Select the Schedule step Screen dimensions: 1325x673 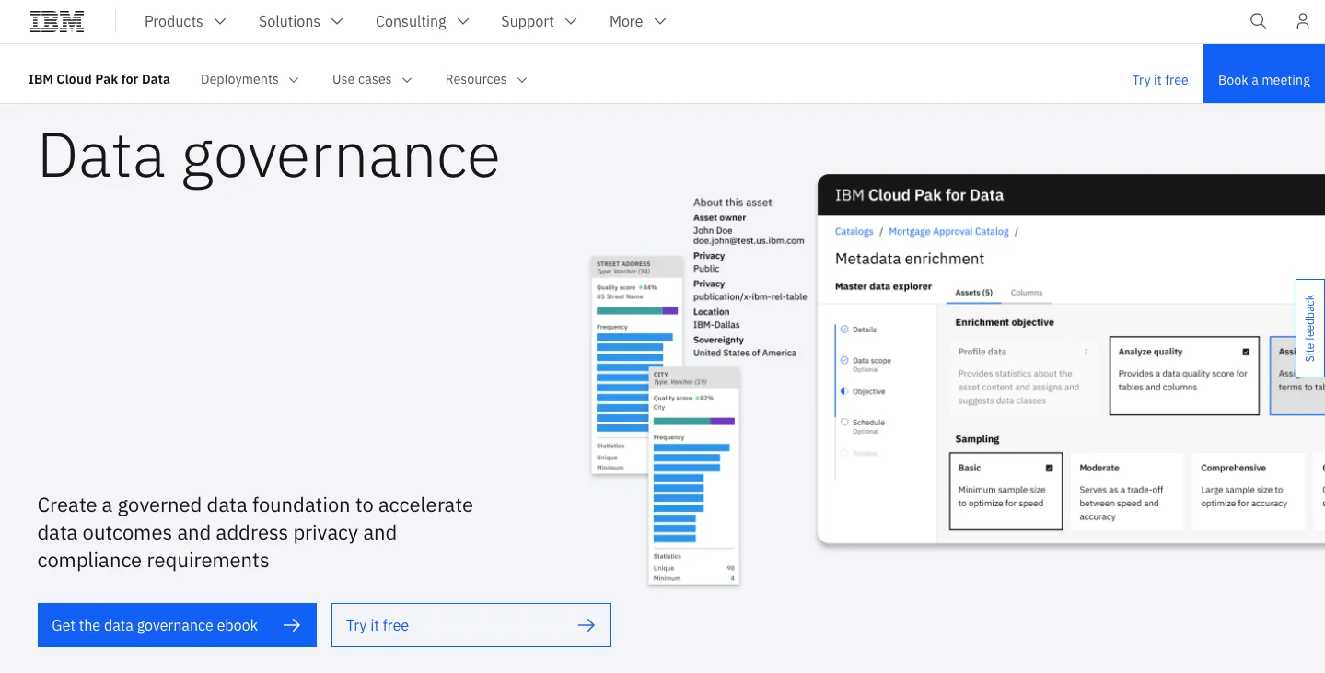pyautogui.click(x=868, y=425)
